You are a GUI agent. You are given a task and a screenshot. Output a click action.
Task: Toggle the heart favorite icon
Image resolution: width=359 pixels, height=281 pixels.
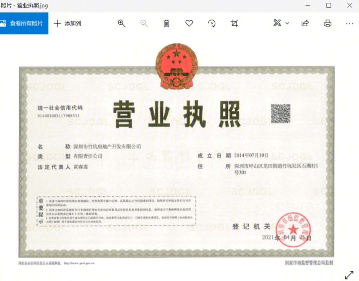click(189, 23)
